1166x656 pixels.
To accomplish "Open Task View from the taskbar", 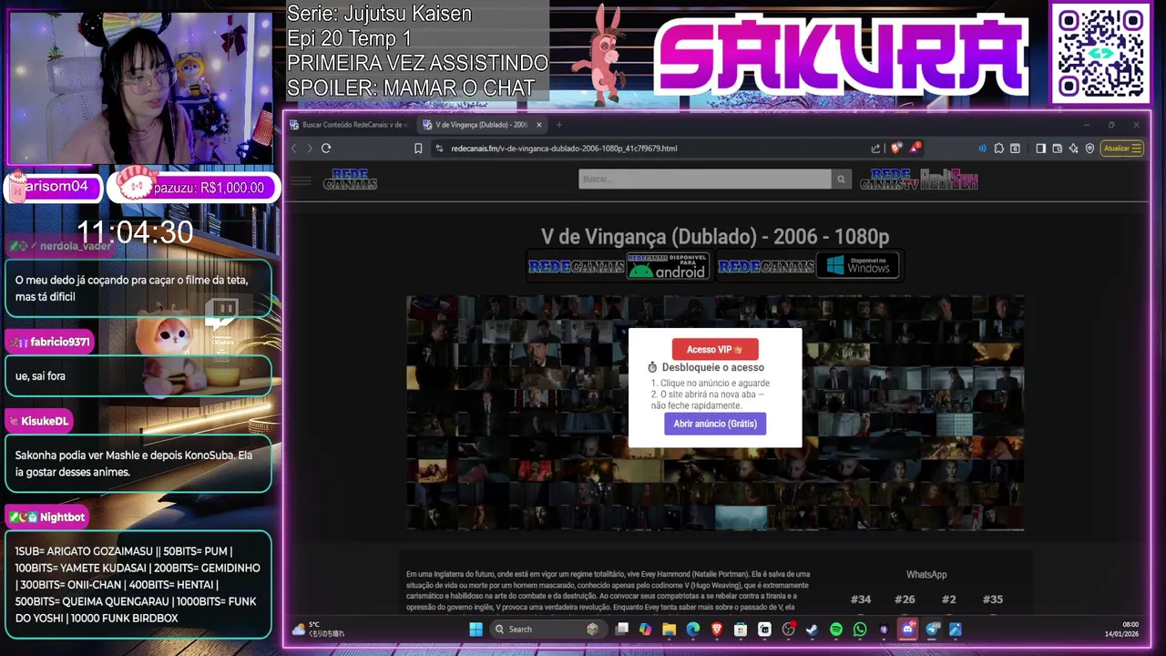I will coord(622,630).
